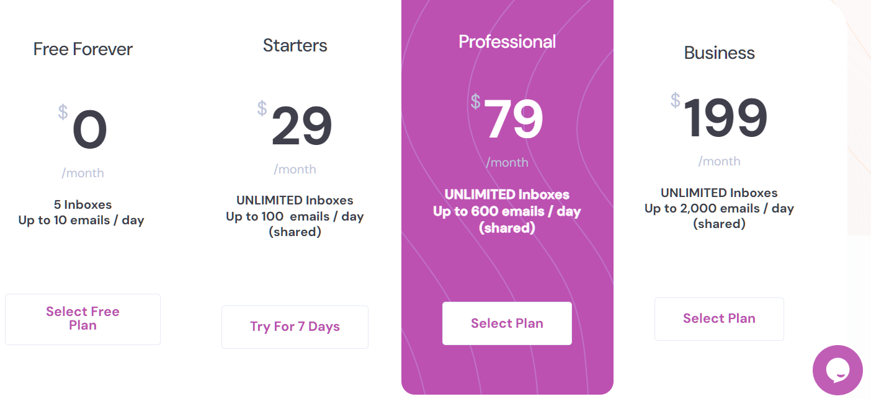Click 'Up to 600 emails / day' text

507,211
